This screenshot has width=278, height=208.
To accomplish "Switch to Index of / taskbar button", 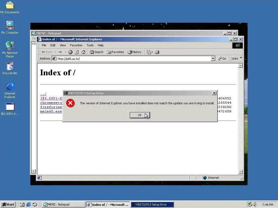I will (x=108, y=204).
